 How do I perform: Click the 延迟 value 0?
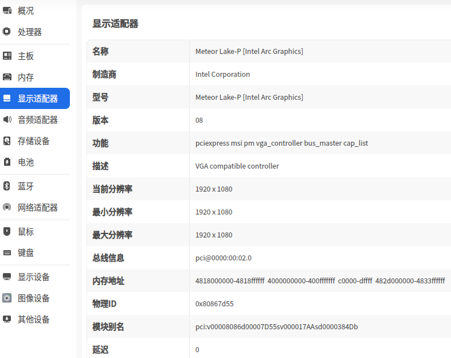coord(197,349)
